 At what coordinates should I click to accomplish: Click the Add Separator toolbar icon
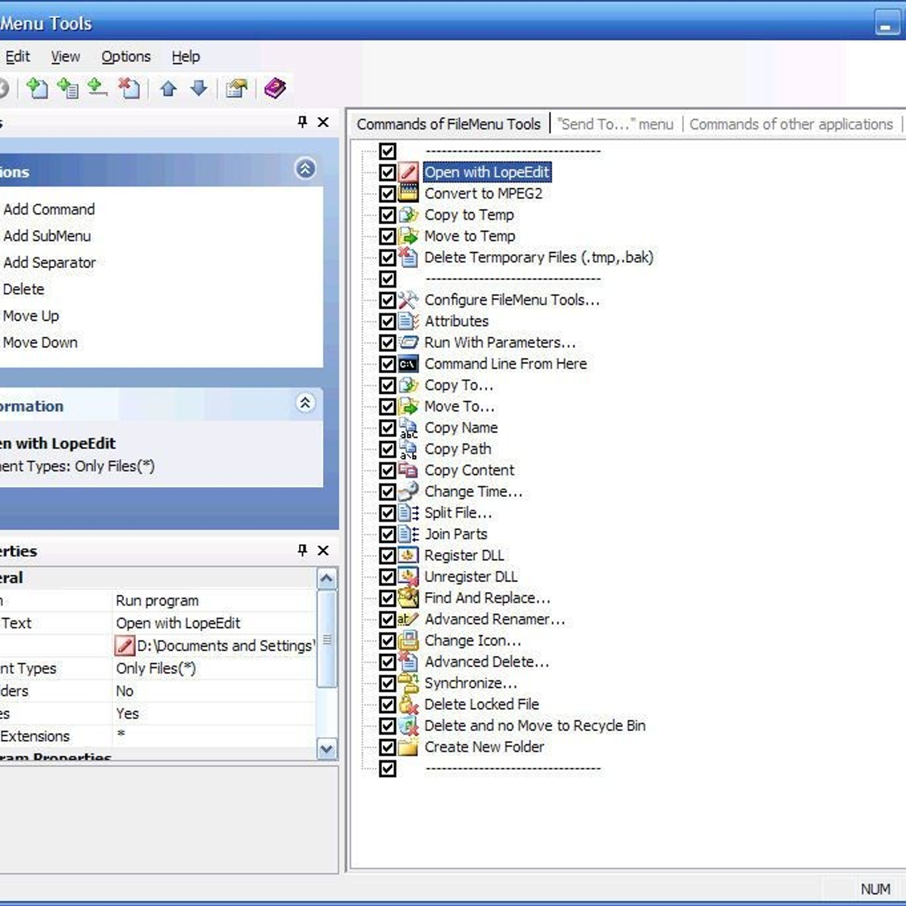(x=98, y=88)
